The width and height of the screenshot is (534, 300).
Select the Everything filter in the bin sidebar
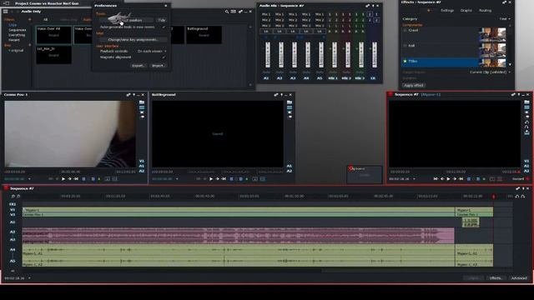pyautogui.click(x=17, y=35)
